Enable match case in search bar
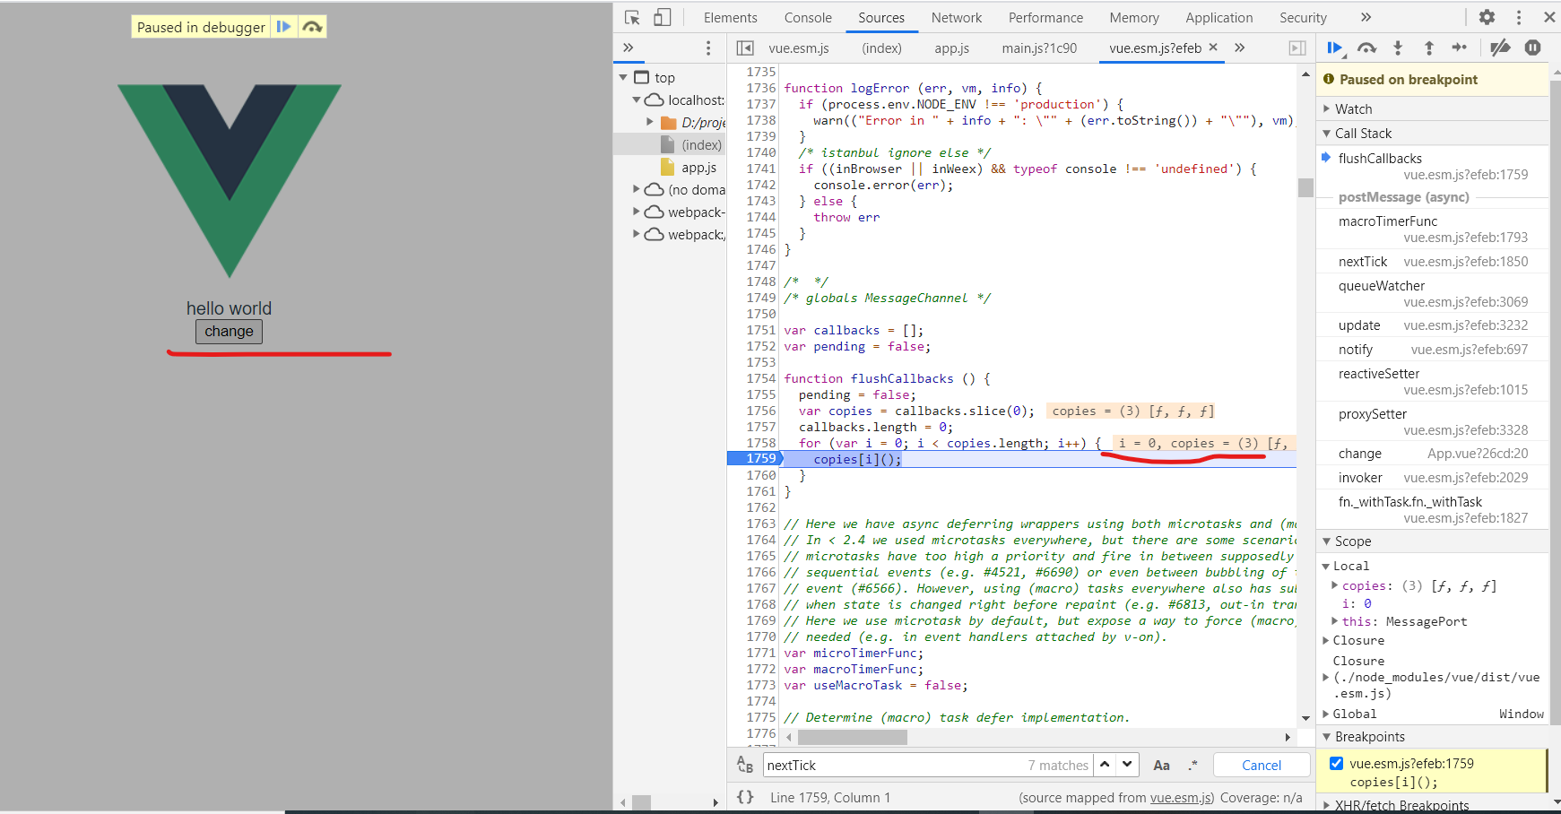Image resolution: width=1561 pixels, height=814 pixels. (x=1161, y=766)
